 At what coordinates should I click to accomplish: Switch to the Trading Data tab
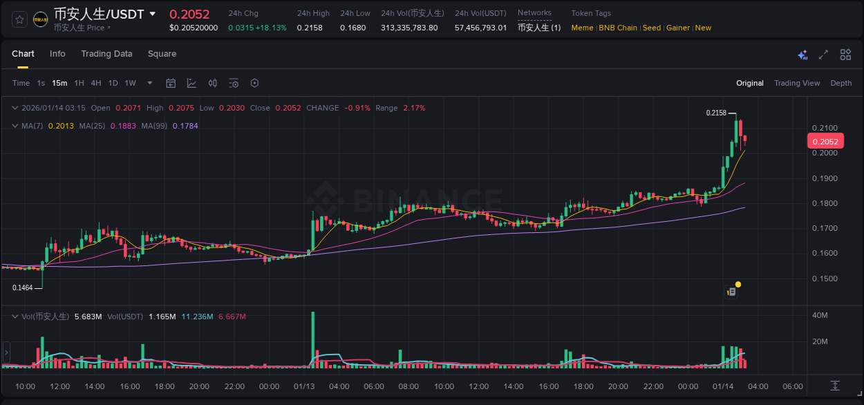[106, 54]
